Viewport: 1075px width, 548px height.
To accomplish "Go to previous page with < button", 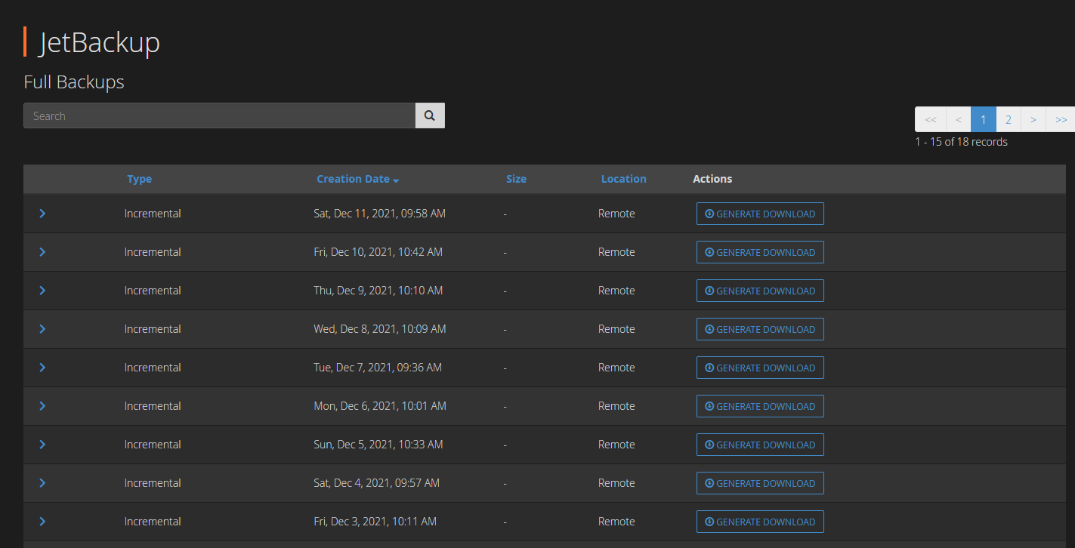I will (959, 119).
